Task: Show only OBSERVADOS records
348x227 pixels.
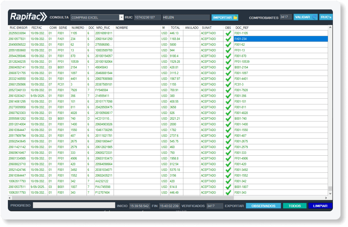Action: (263, 206)
